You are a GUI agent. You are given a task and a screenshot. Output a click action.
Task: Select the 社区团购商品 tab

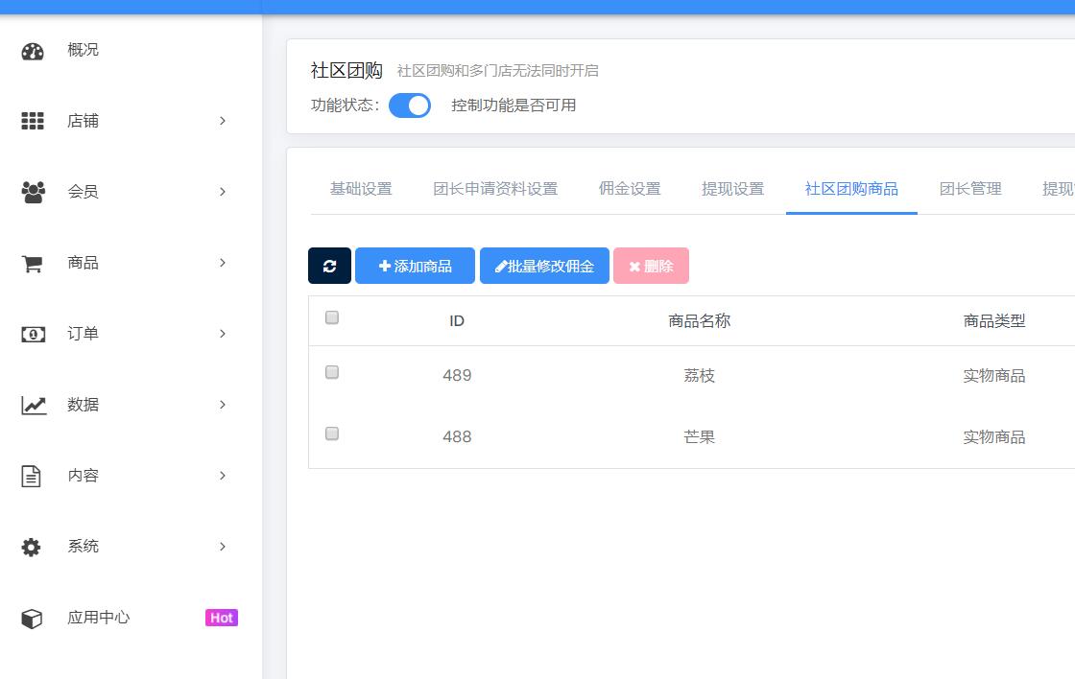tap(851, 189)
